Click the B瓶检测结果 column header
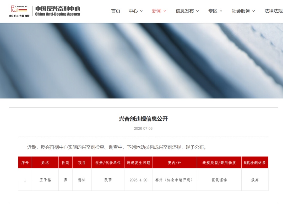The width and height of the screenshot is (283, 207). click(255, 163)
